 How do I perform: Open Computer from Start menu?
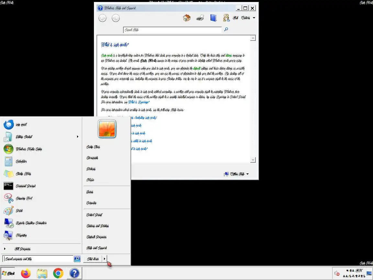pos(91,203)
